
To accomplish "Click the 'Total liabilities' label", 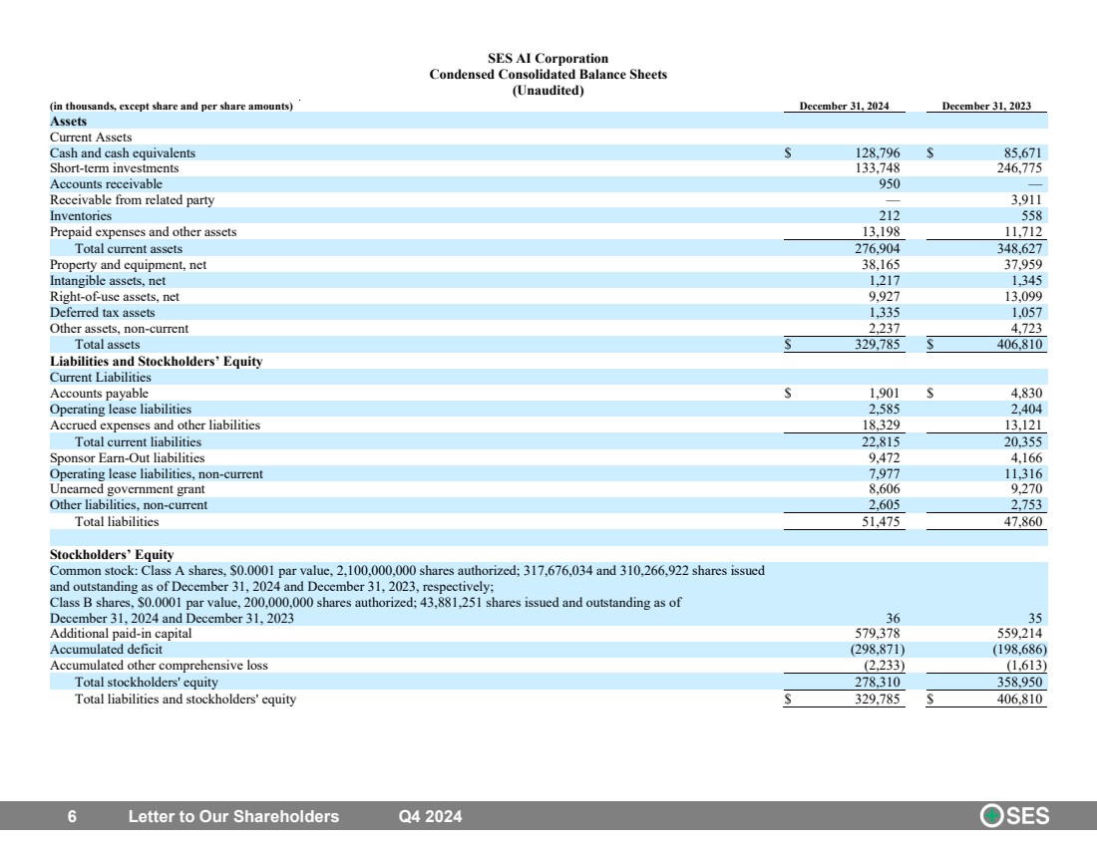I will click(117, 522).
